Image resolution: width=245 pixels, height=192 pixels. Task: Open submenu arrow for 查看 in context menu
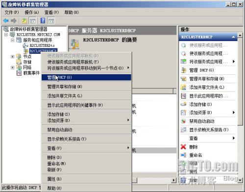click(128, 148)
